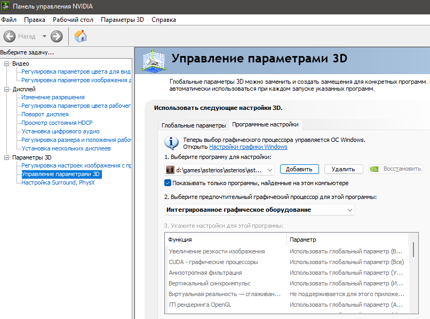Click Параметры 3D category label in tree
The image size is (430, 319).
(x=32, y=157)
